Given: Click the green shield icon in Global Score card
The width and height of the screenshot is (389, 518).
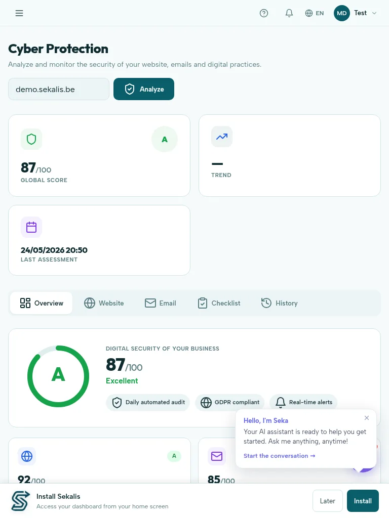Looking at the screenshot, I should [31, 139].
